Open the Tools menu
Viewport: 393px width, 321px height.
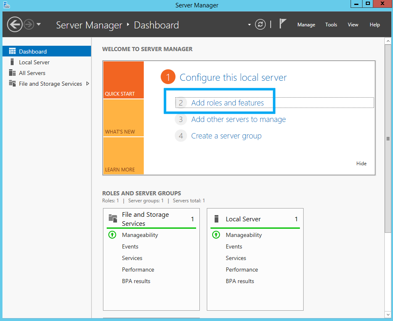[331, 25]
